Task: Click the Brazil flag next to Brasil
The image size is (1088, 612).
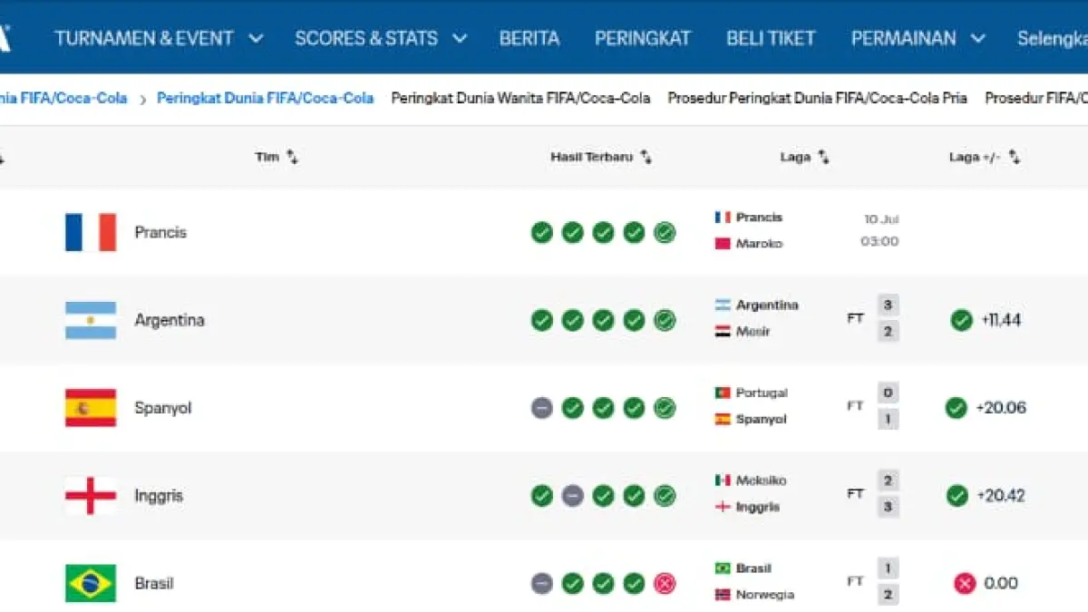Action: [x=91, y=583]
